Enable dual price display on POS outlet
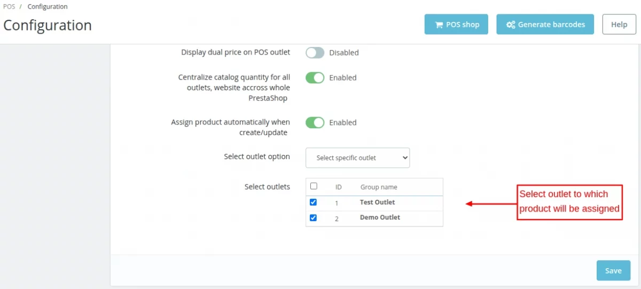The width and height of the screenshot is (641, 289). [315, 53]
